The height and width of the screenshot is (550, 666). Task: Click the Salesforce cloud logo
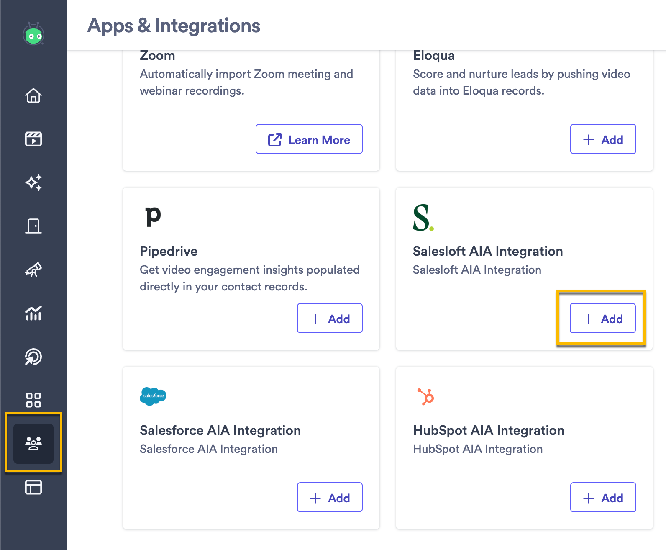[x=153, y=396]
